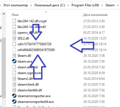Click the navigation pane scroll-up arrow
The width and height of the screenshot is (120, 107).
click(x=4, y=14)
